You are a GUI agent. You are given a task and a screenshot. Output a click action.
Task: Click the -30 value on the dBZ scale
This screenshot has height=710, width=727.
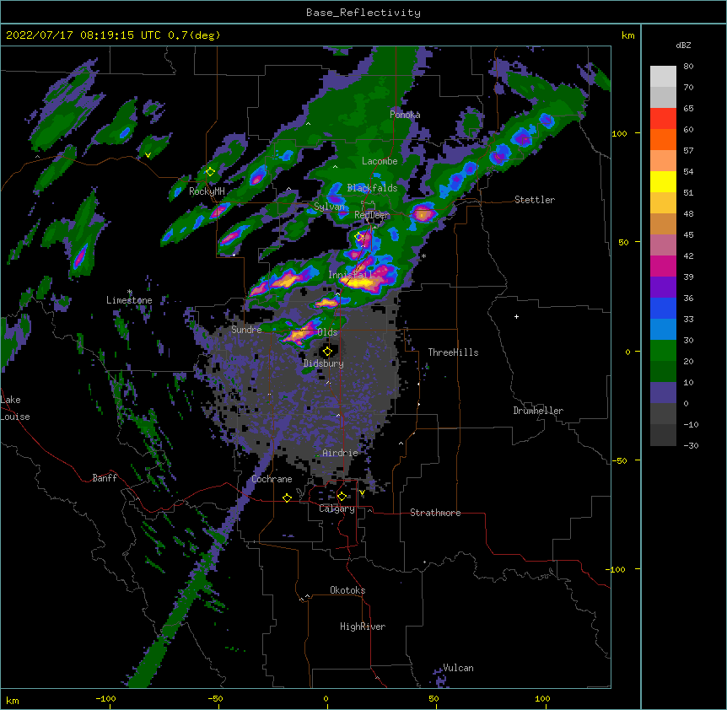(691, 446)
